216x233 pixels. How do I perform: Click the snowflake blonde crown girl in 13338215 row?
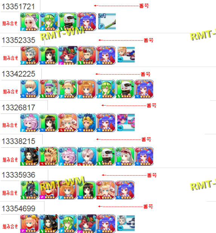click(125, 156)
